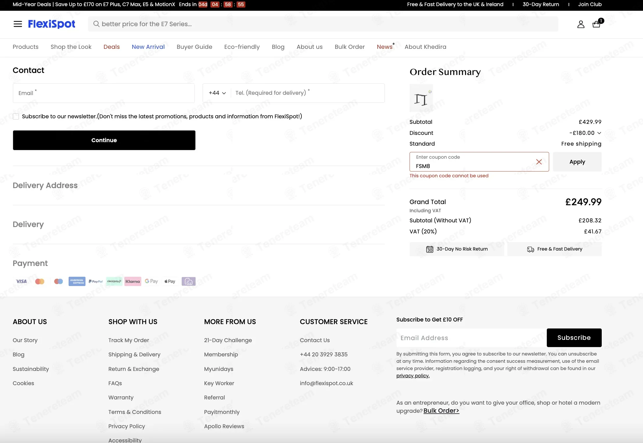The height and width of the screenshot is (443, 643).
Task: Click the Subscribe button in footer
Action: (574, 338)
